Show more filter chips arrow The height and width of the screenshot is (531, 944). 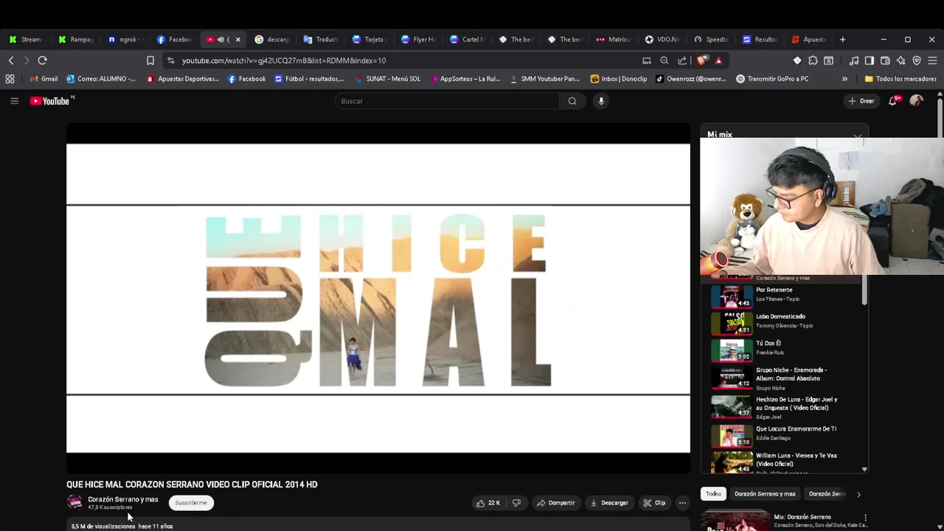coord(858,494)
